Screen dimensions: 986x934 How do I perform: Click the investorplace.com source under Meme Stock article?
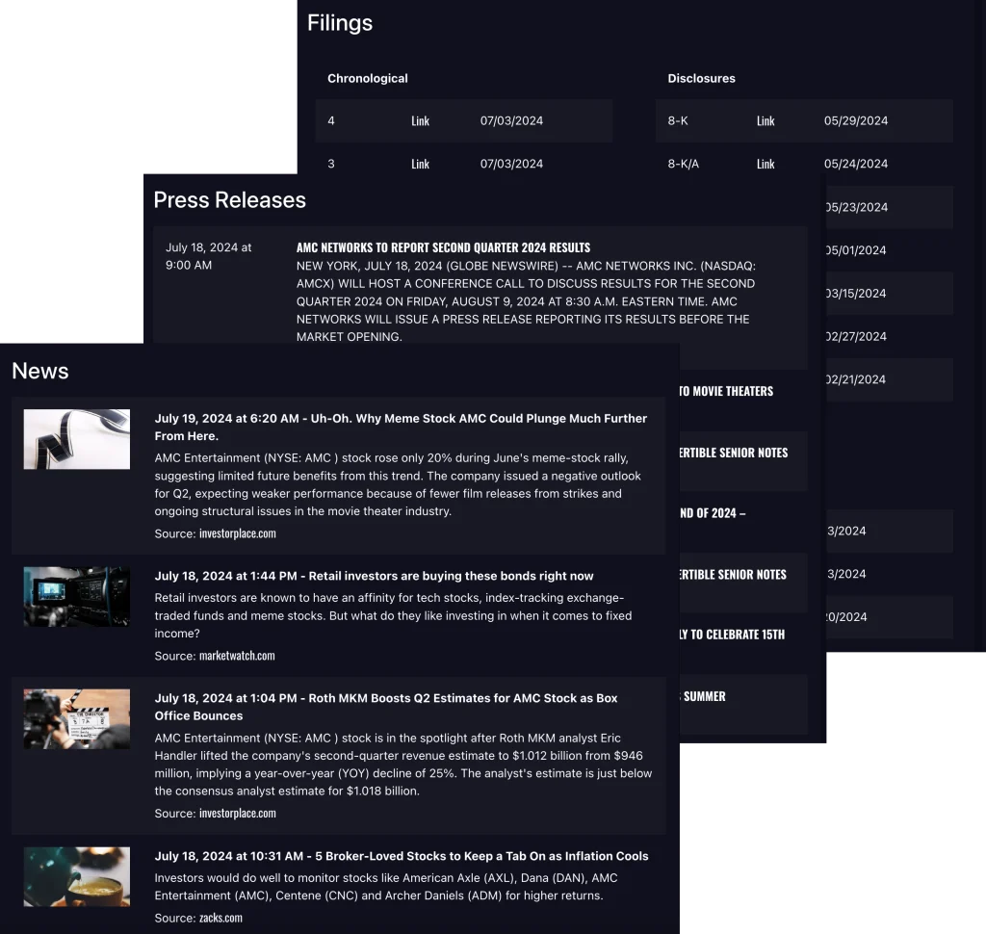tap(238, 533)
